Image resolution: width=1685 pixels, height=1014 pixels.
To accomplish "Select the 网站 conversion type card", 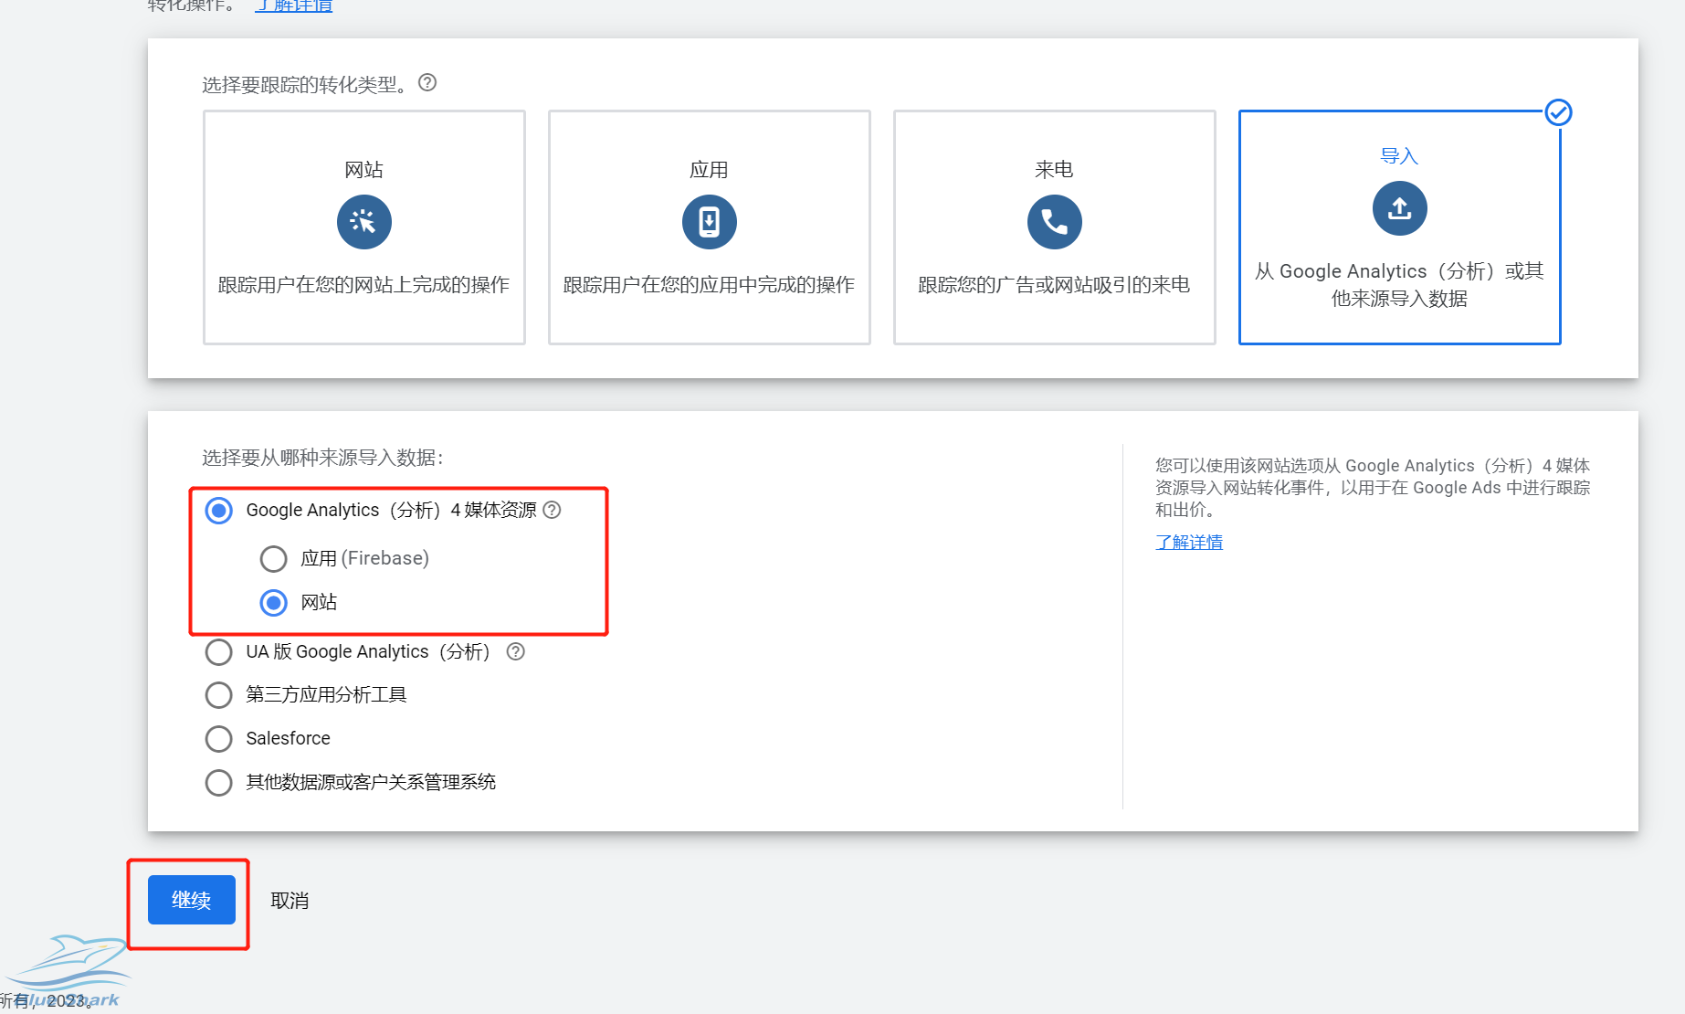I will 364,227.
